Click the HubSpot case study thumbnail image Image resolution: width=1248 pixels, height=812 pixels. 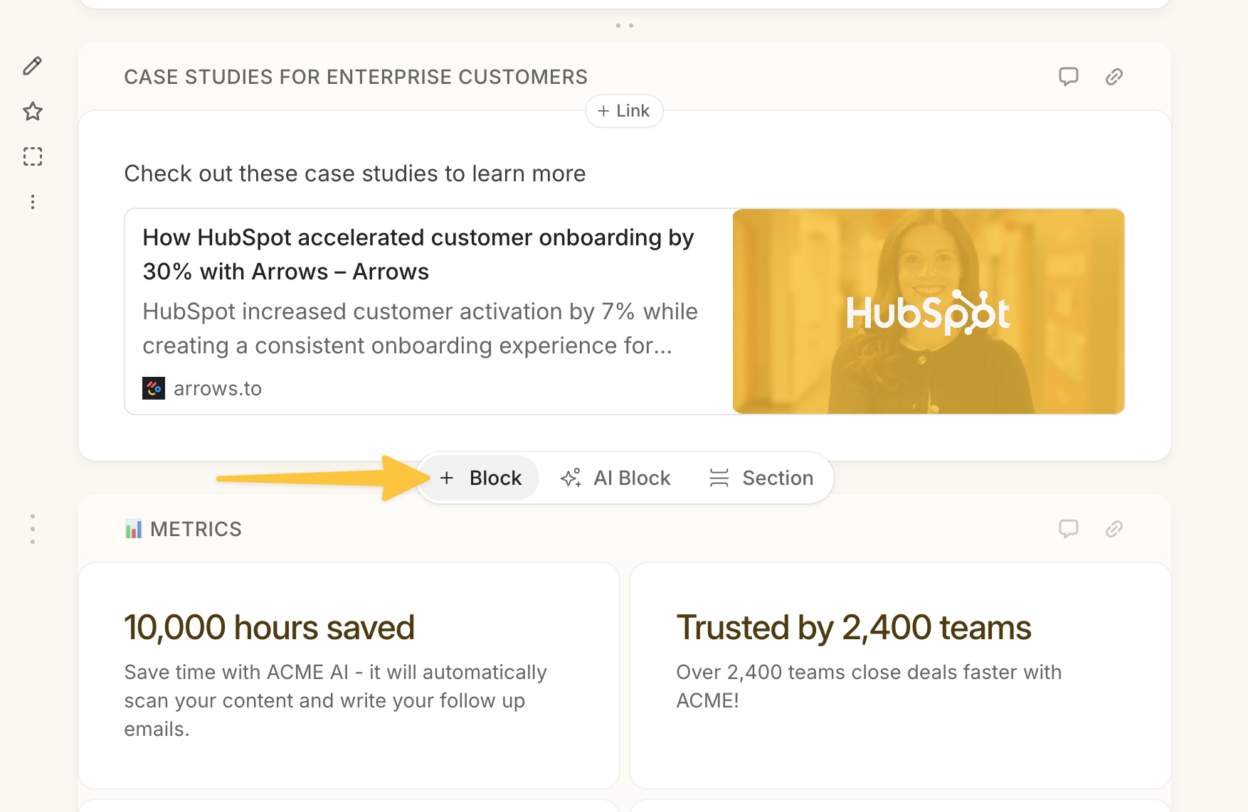pyautogui.click(x=928, y=311)
